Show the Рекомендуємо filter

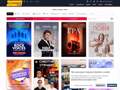[82, 14]
